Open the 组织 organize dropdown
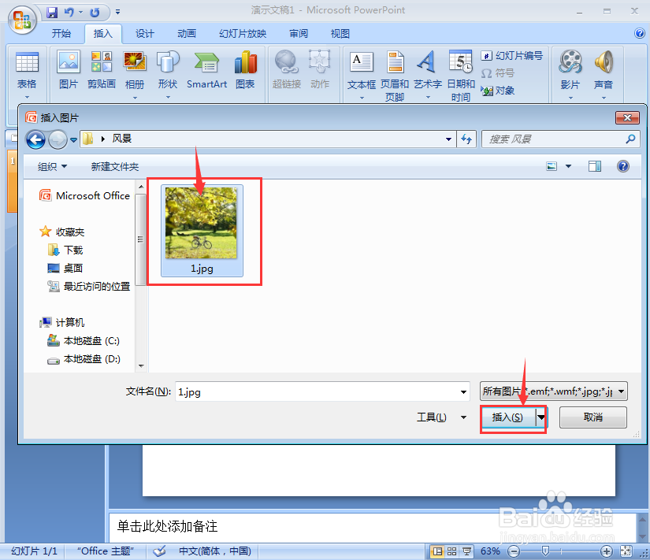 (52, 167)
